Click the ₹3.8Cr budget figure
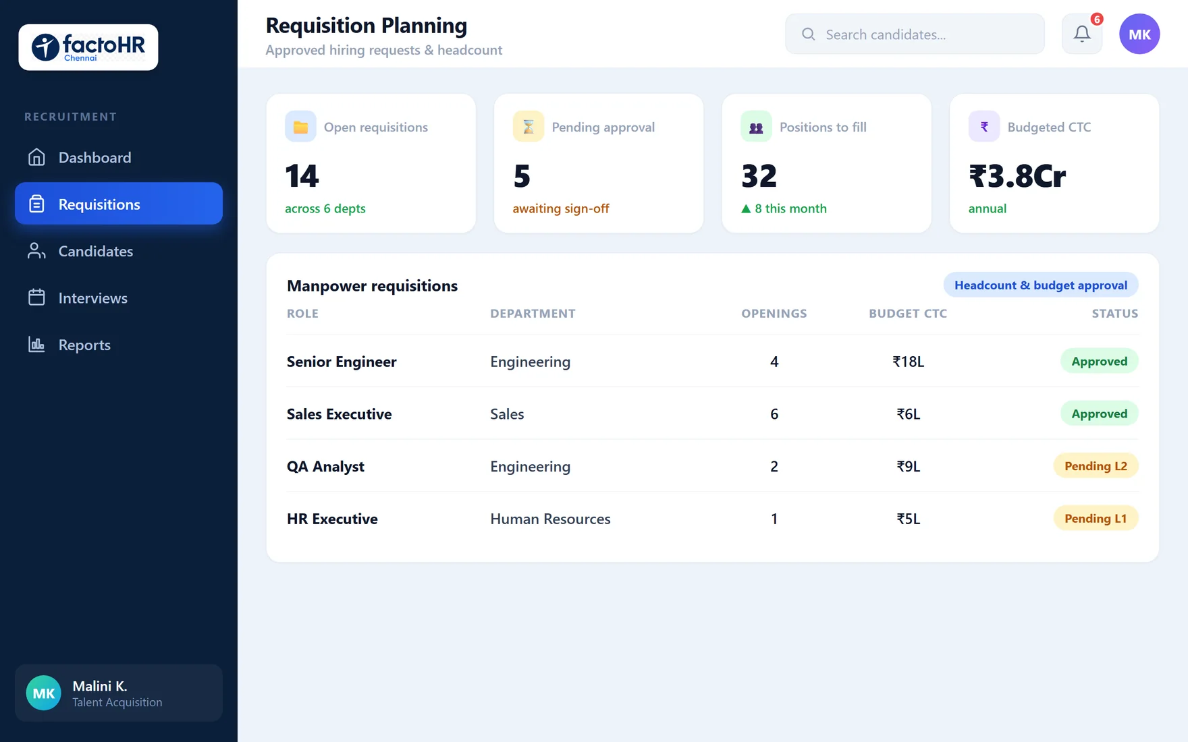The image size is (1188, 742). pyautogui.click(x=1017, y=176)
